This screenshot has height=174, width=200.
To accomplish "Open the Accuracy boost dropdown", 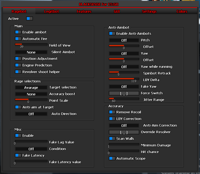I will pos(31,94).
